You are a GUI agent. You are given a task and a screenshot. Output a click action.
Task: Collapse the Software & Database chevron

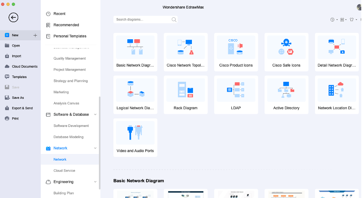click(95, 115)
